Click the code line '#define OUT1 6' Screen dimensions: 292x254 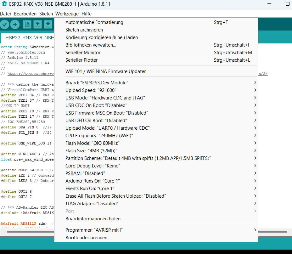16,191
